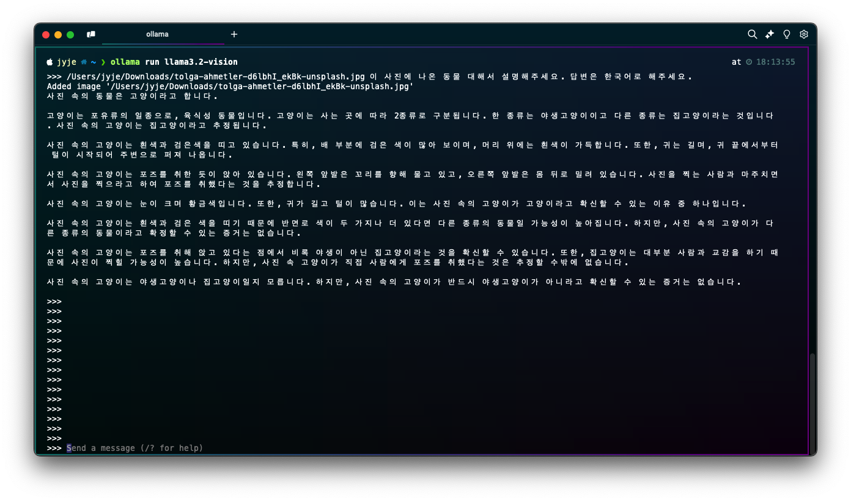Click the clock icon beside 18:13:55
851x501 pixels.
click(x=749, y=62)
